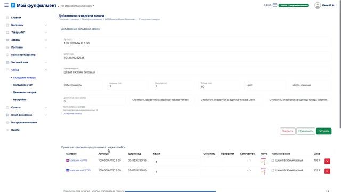The image size is (341, 192).
Task: Click the Магазины sidebar icon
Action: (x=7, y=25)
